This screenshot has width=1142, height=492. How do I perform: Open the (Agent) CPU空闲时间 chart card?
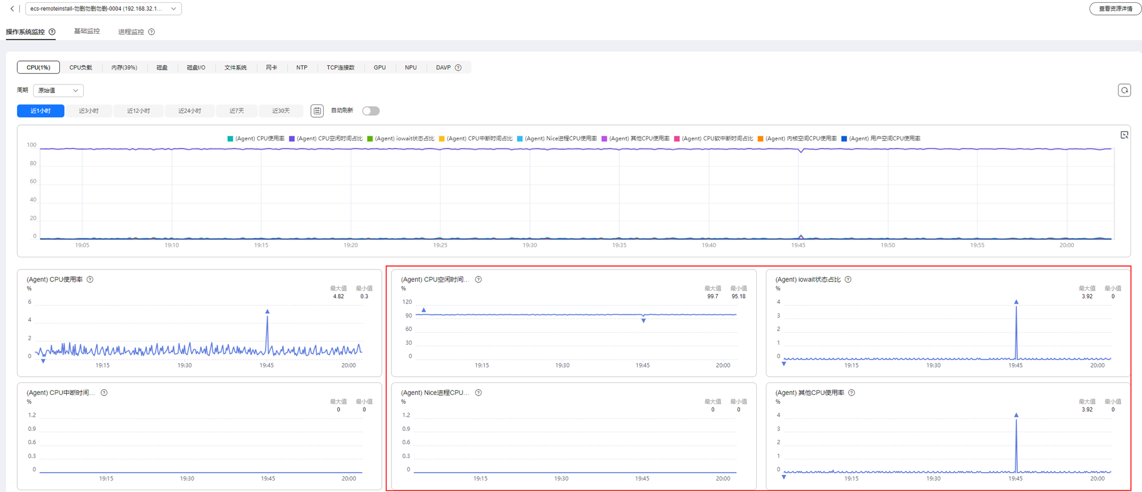pyautogui.click(x=574, y=323)
